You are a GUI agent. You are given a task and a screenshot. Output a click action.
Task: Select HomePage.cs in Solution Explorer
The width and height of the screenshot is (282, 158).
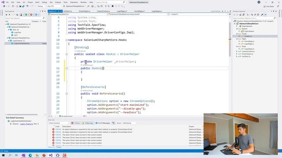249,41
